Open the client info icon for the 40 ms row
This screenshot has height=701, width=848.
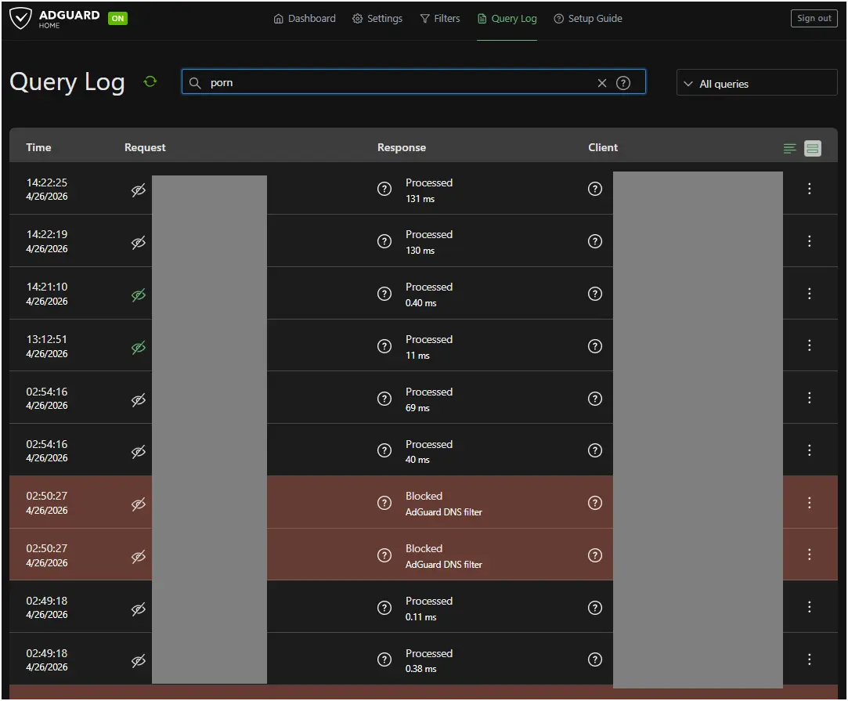coord(595,450)
